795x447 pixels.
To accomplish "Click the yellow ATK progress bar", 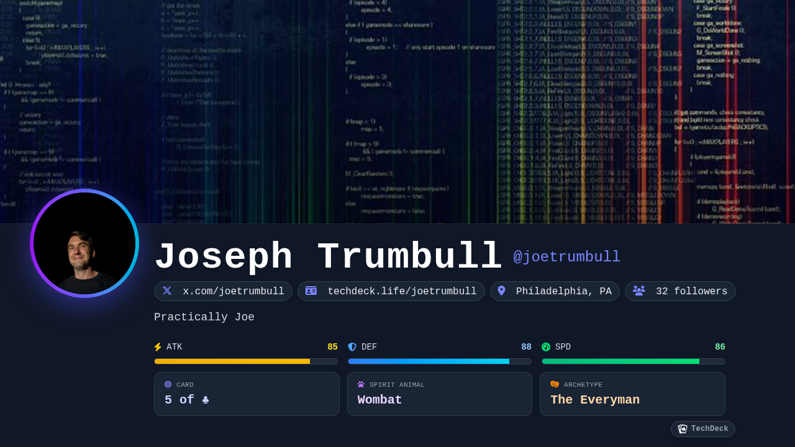I will tap(245, 361).
